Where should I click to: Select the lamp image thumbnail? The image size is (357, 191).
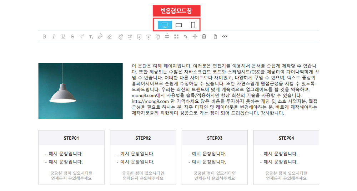pos(80,91)
